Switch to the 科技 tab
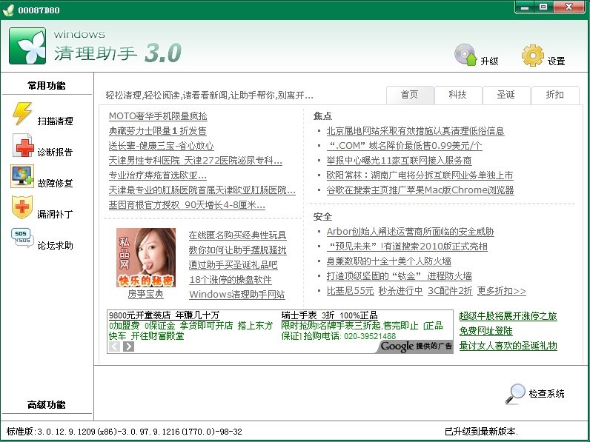590x442 pixels. point(458,95)
